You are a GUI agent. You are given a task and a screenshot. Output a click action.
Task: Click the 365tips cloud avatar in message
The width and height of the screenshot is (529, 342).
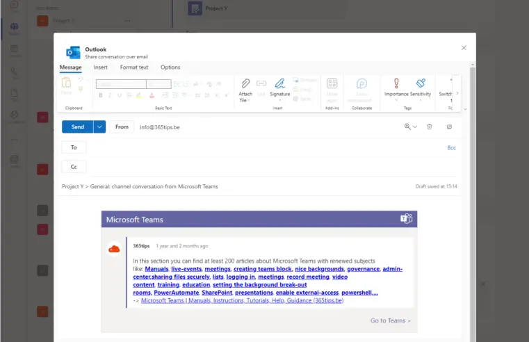[x=114, y=250]
